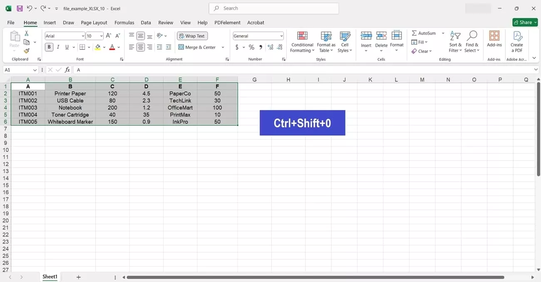
Task: Open the PDFelement menu tab
Action: (227, 22)
